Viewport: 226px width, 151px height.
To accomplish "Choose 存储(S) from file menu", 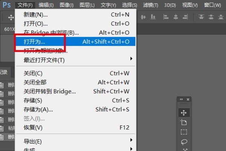I will click(76, 100).
